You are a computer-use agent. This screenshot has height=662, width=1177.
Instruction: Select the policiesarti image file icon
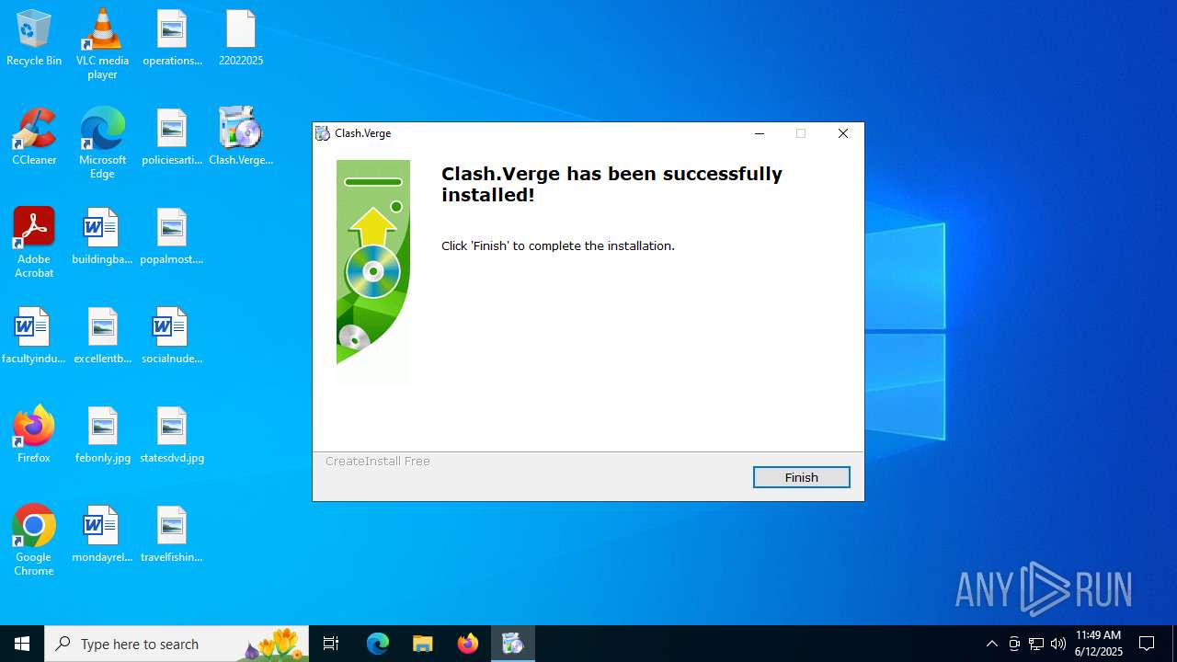pos(172,137)
